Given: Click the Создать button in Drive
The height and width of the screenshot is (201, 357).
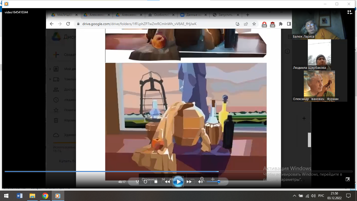Looking at the screenshot, I should [x=65, y=55].
